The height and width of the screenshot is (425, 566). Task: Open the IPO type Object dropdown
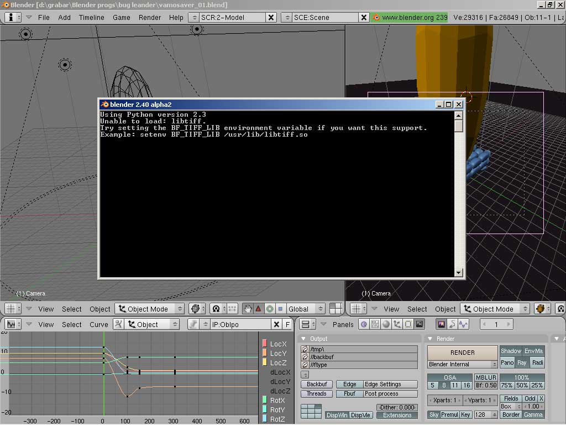click(152, 324)
